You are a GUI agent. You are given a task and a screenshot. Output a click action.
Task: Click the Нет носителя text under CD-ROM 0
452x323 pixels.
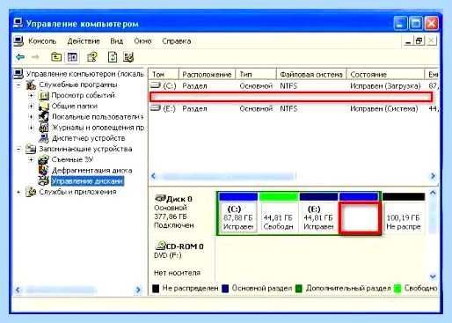pyautogui.click(x=177, y=273)
